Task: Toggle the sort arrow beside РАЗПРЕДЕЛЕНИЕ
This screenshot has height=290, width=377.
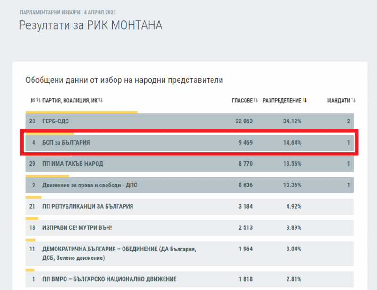Action: pos(304,100)
